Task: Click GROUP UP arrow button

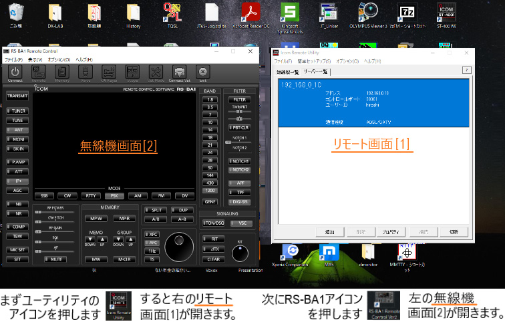Action: coord(130,239)
